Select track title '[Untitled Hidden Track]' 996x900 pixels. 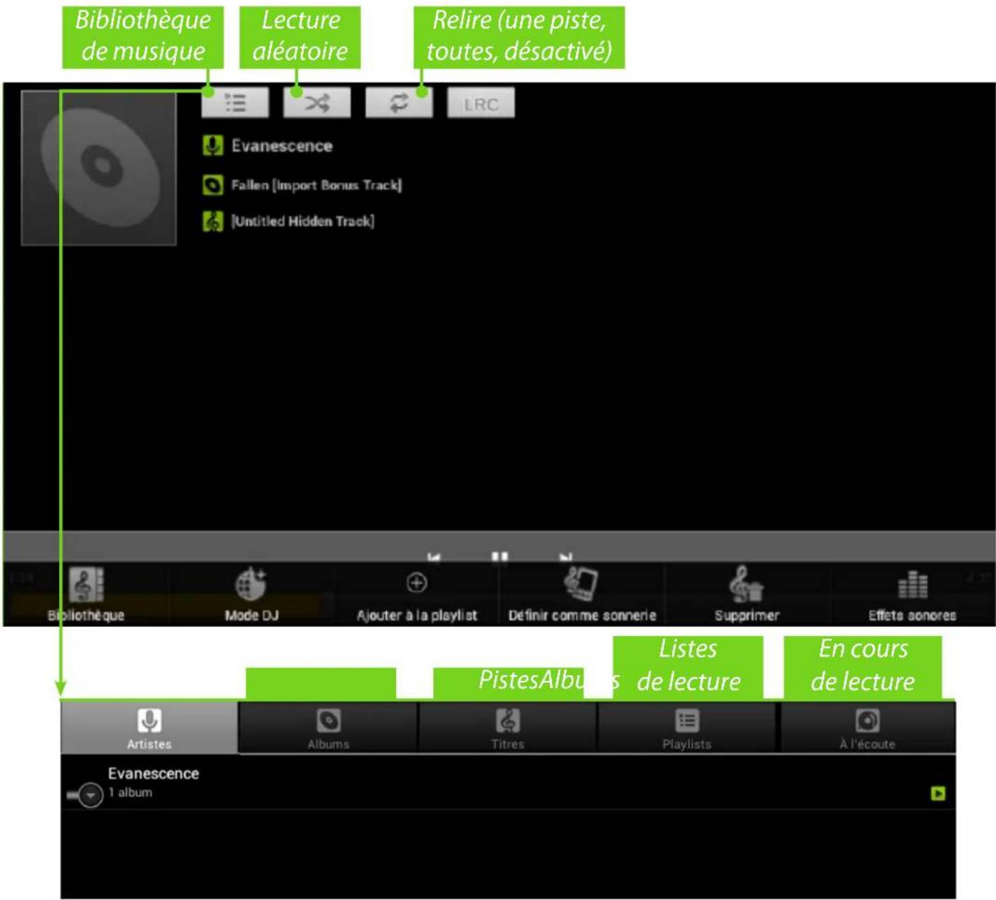click(x=302, y=221)
